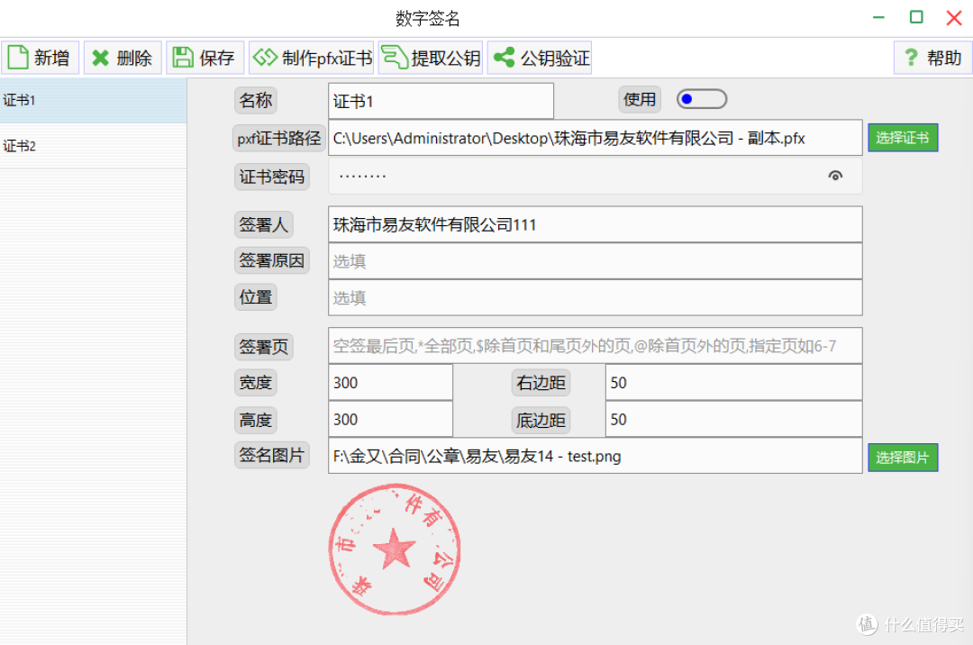Open 制作pfx证书 tool
The image size is (973, 645).
(312, 58)
